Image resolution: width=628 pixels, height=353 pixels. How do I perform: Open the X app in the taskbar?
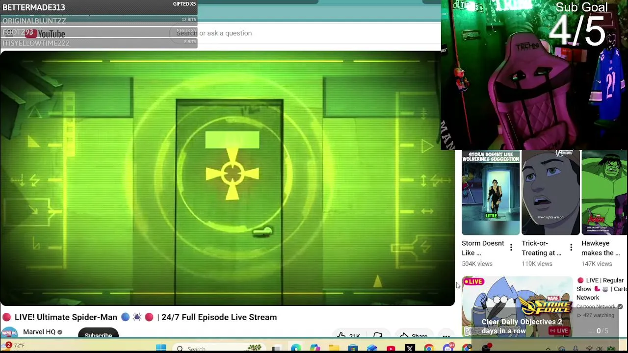click(410, 348)
